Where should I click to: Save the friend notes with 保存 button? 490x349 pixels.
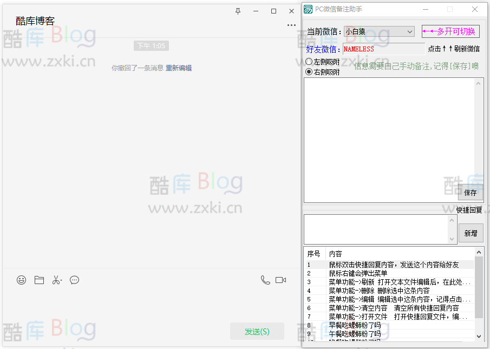(x=471, y=192)
